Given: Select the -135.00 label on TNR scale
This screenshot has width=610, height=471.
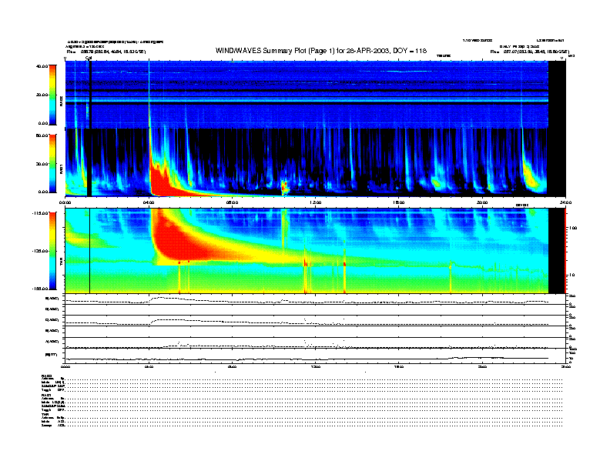Looking at the screenshot, I should click(40, 251).
